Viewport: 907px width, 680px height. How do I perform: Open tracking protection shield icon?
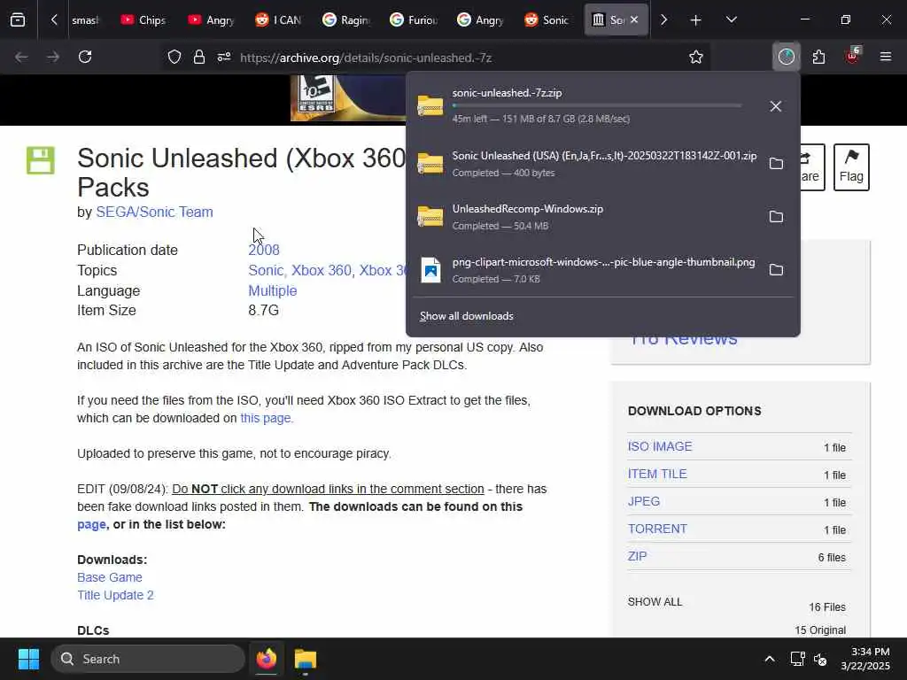coord(174,57)
